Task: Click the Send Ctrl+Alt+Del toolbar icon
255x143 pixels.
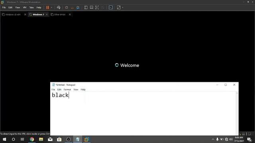Action: (x=59, y=8)
